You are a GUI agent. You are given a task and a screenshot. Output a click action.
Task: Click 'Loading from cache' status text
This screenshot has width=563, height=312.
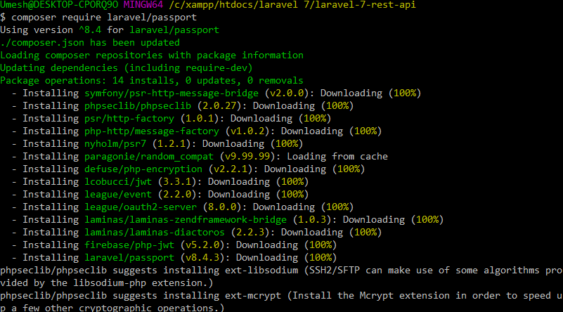337,157
